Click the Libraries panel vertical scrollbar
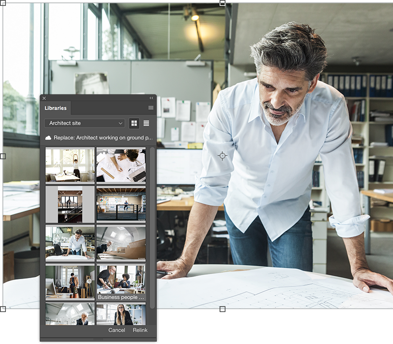Screen dimensions: 393x344 coord(152,221)
